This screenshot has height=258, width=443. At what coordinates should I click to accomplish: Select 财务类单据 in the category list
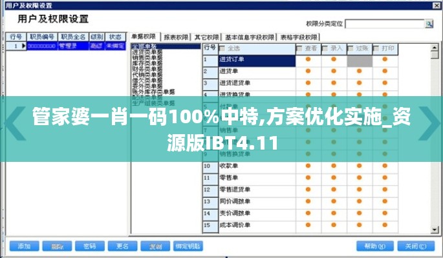[x=147, y=69]
